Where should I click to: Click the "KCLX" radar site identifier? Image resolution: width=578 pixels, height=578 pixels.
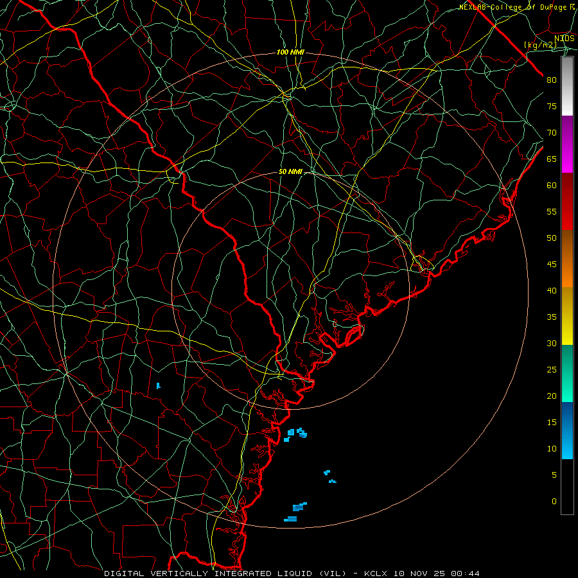click(x=375, y=574)
